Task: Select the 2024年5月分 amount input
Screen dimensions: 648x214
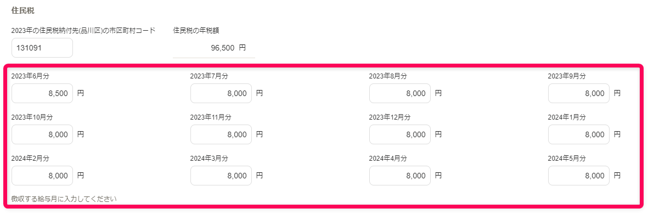Action: (x=579, y=176)
